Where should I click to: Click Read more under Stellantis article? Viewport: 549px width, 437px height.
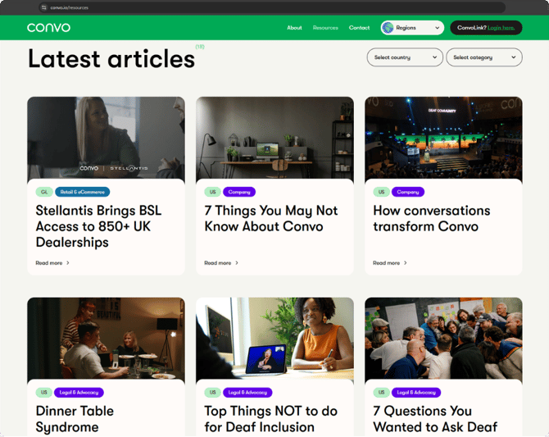[x=49, y=263]
